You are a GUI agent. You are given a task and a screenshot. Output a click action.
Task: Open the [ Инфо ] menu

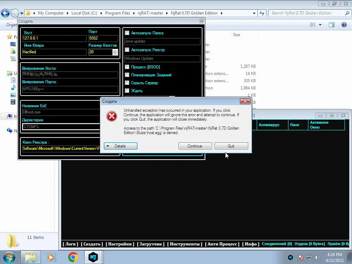[251, 244]
